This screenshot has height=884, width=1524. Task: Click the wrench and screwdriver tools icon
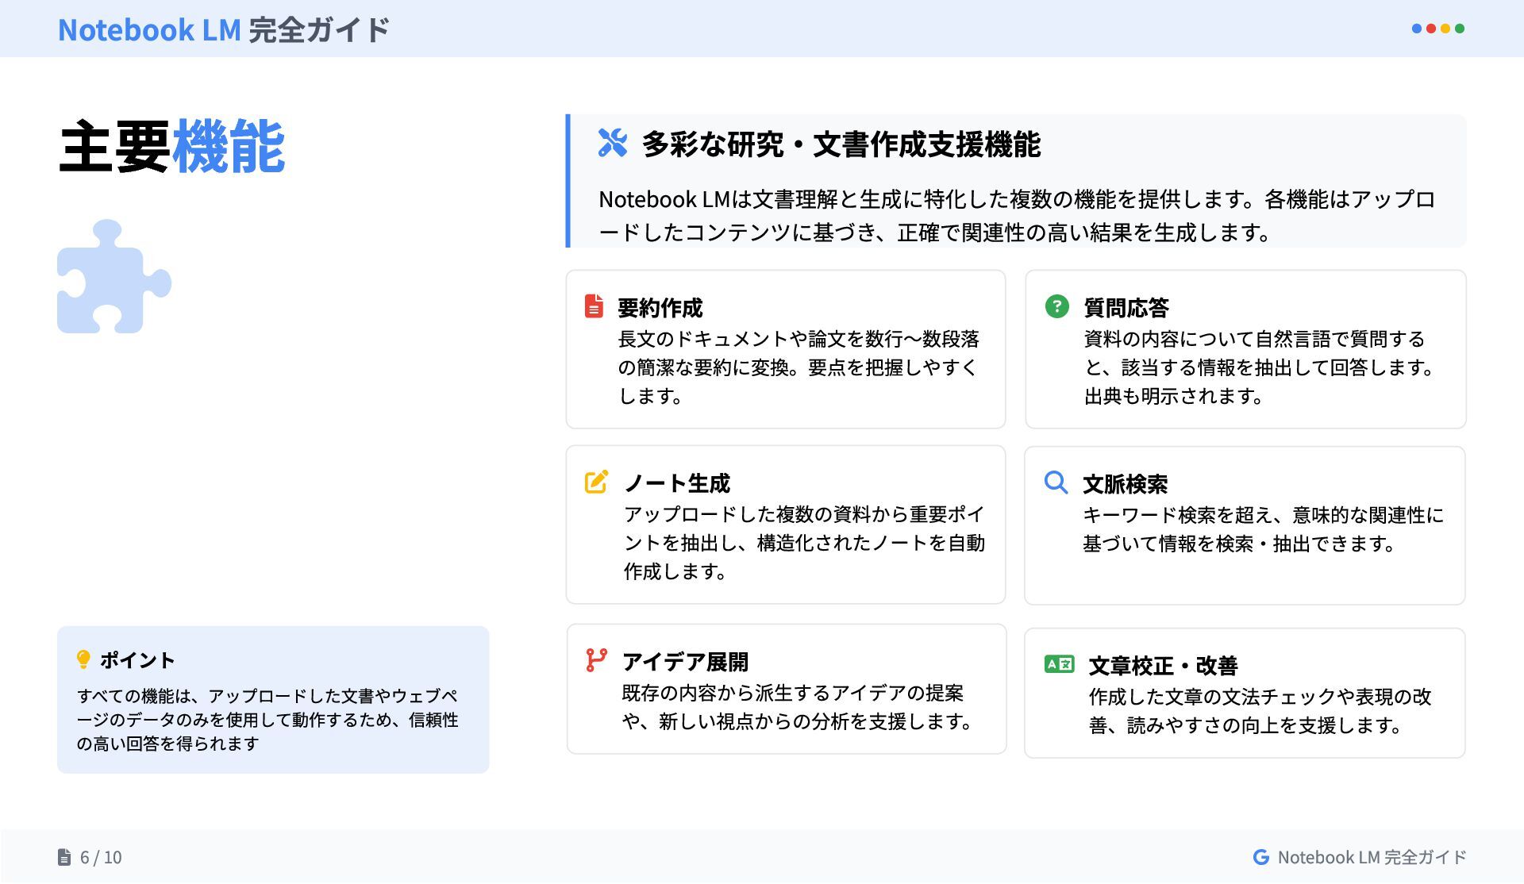click(x=612, y=143)
